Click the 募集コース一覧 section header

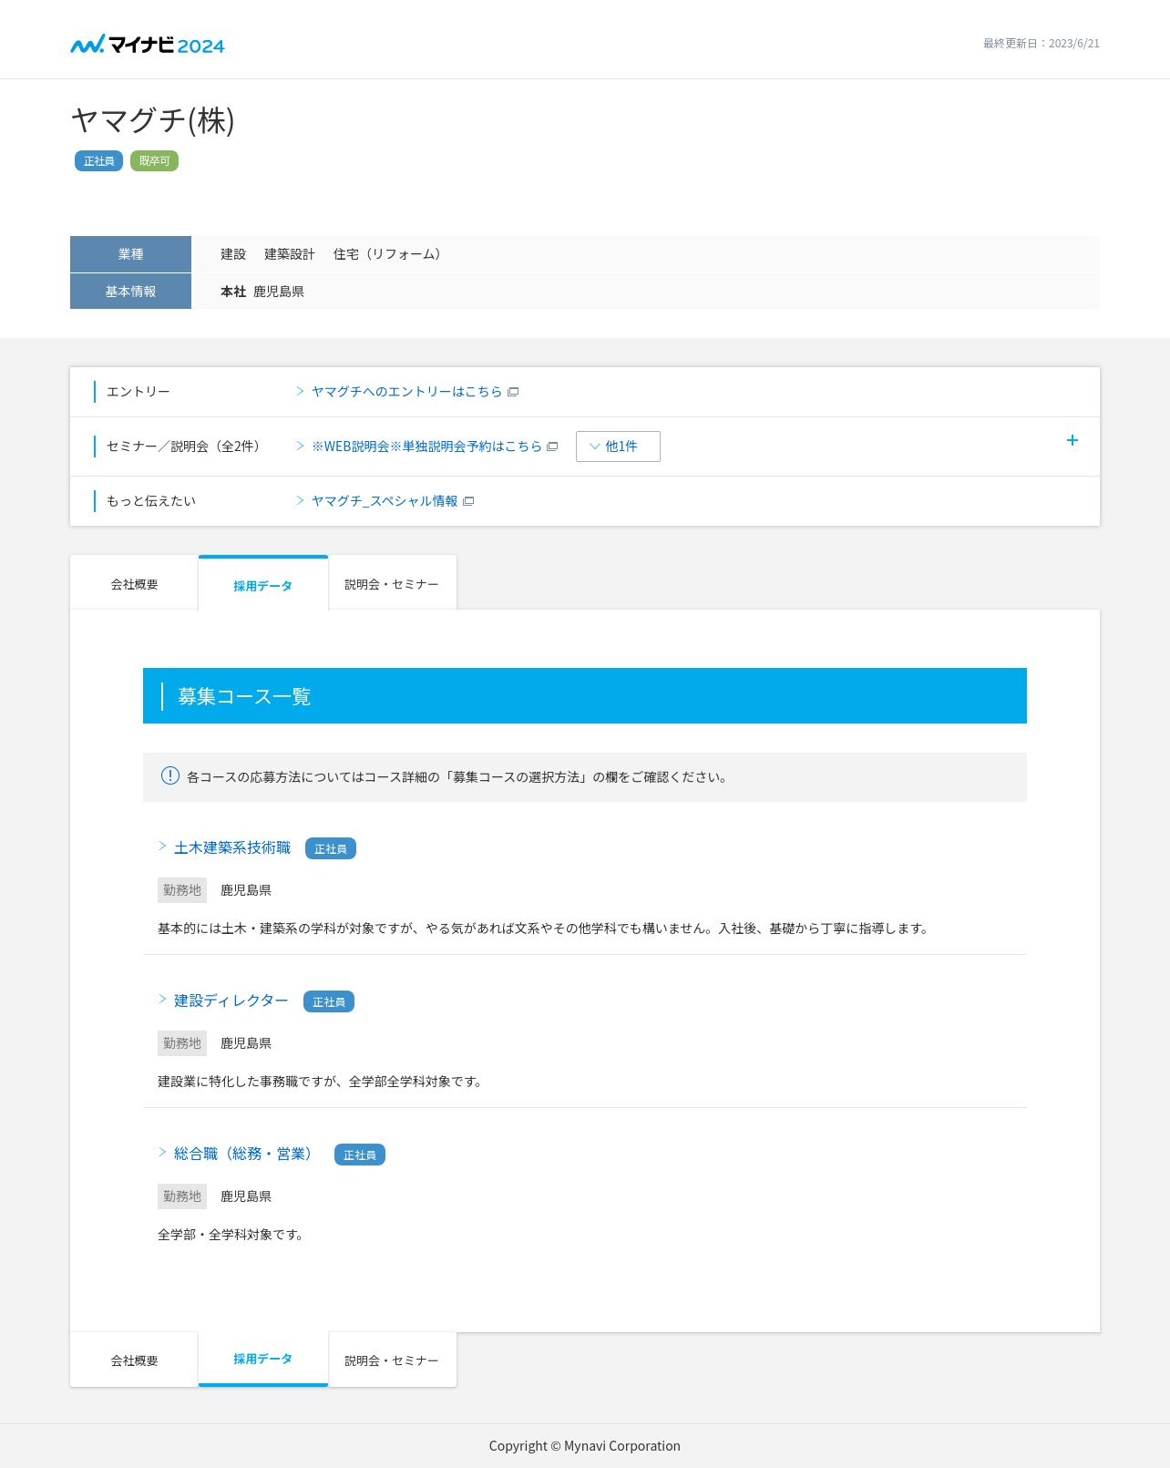[585, 696]
